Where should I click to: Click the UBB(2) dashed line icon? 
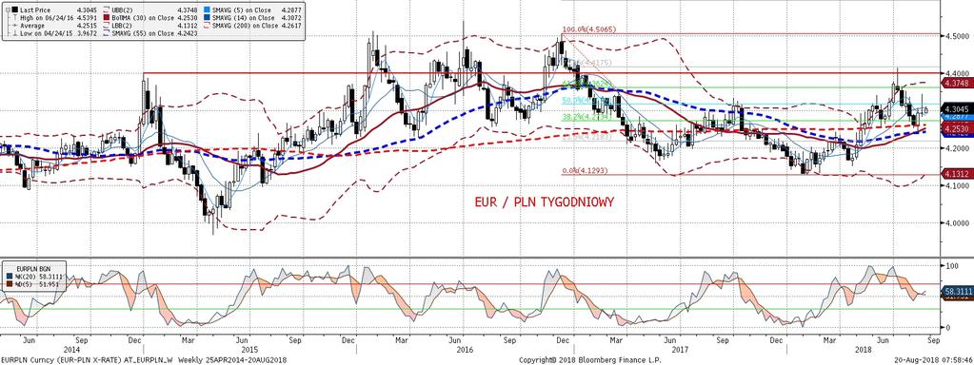coord(107,10)
